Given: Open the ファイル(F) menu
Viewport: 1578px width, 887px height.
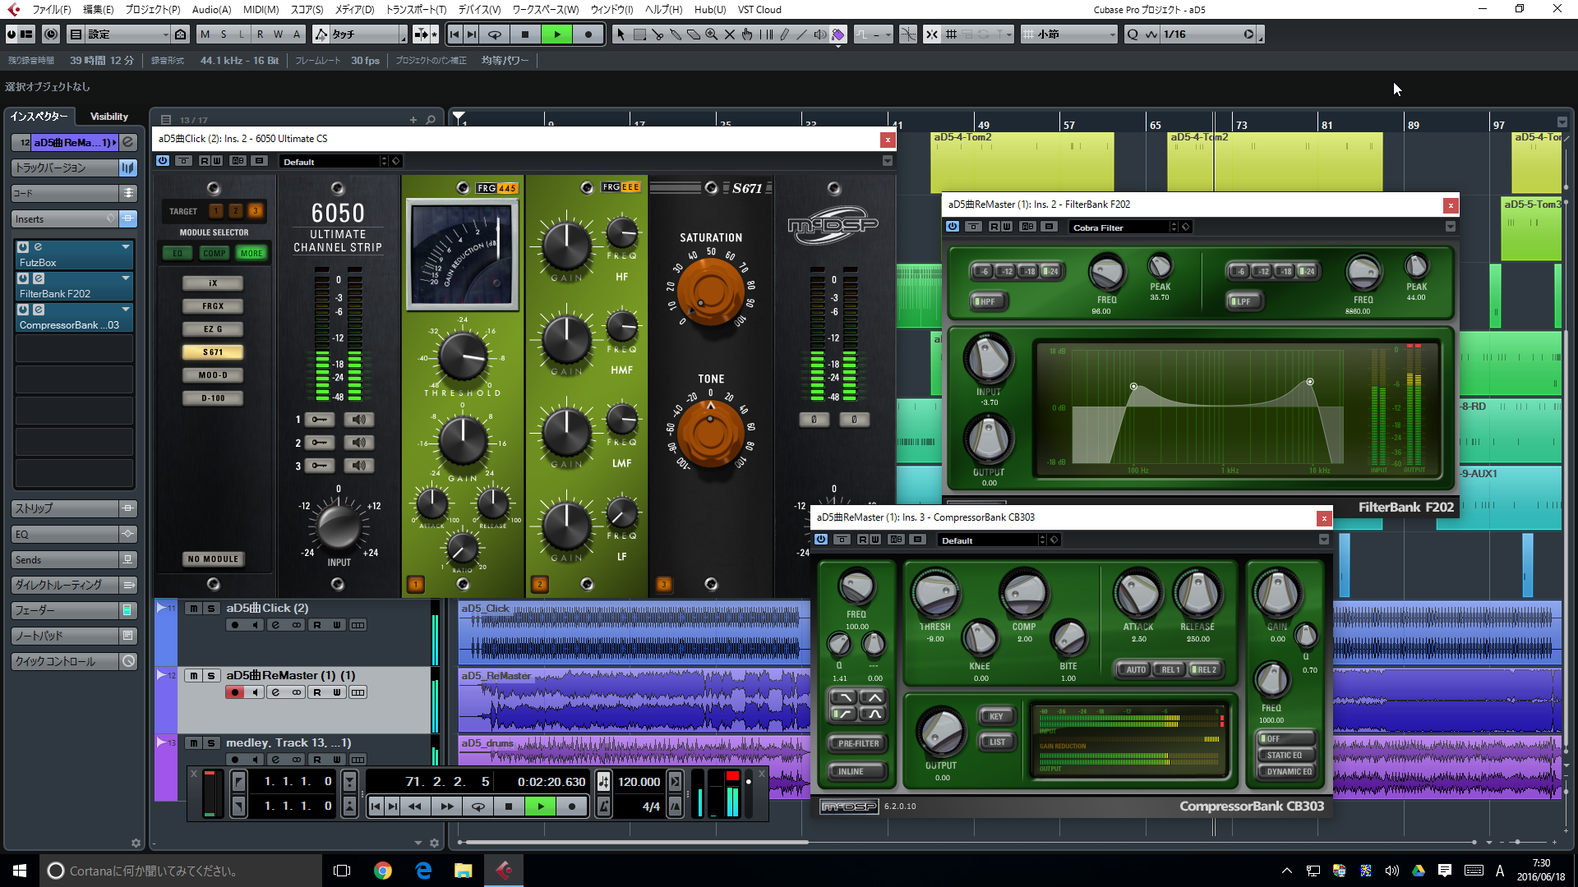Looking at the screenshot, I should click(52, 10).
